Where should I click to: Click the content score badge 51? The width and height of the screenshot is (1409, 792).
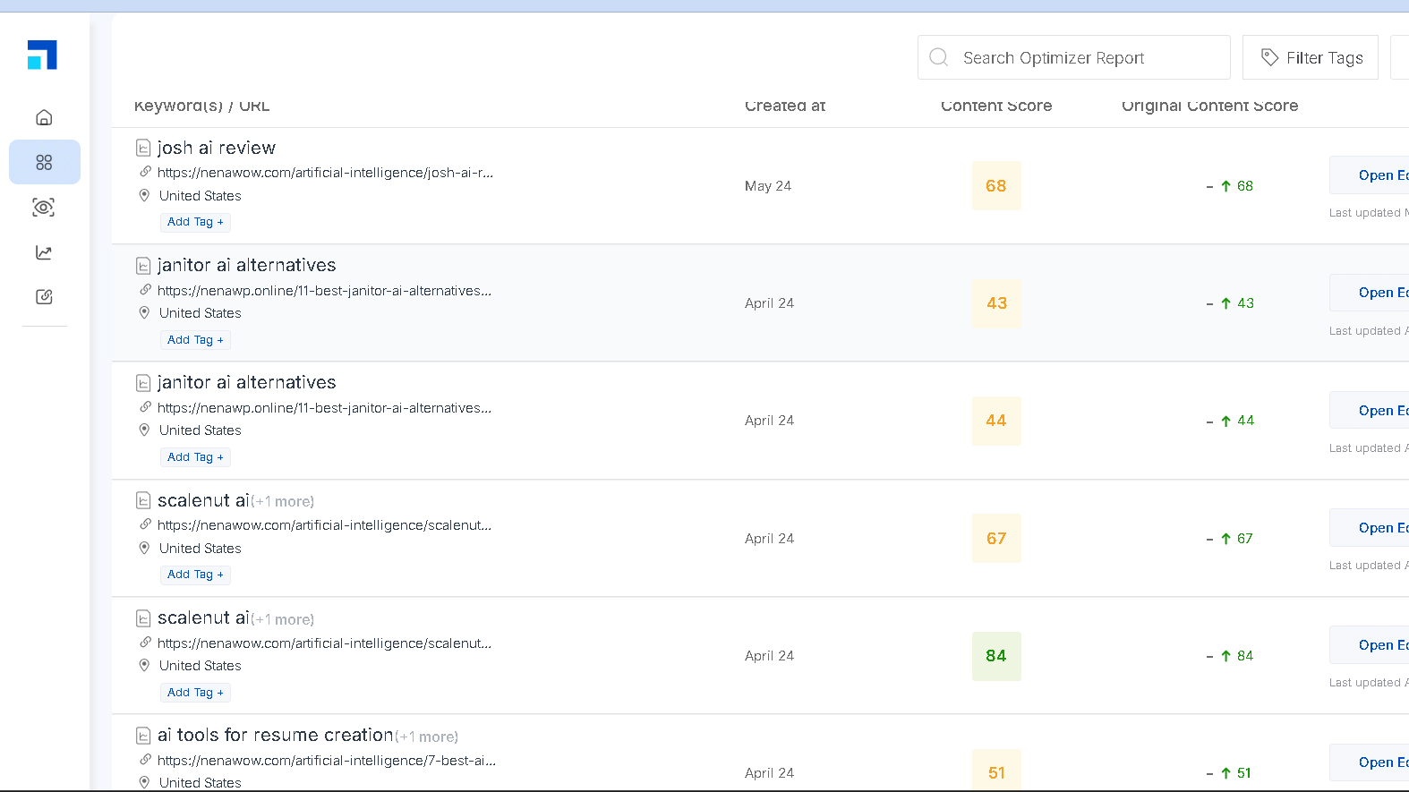pyautogui.click(x=996, y=771)
